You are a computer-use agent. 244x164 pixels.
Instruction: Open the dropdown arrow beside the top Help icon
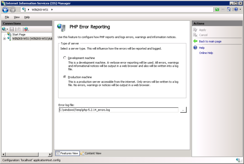click(240, 10)
